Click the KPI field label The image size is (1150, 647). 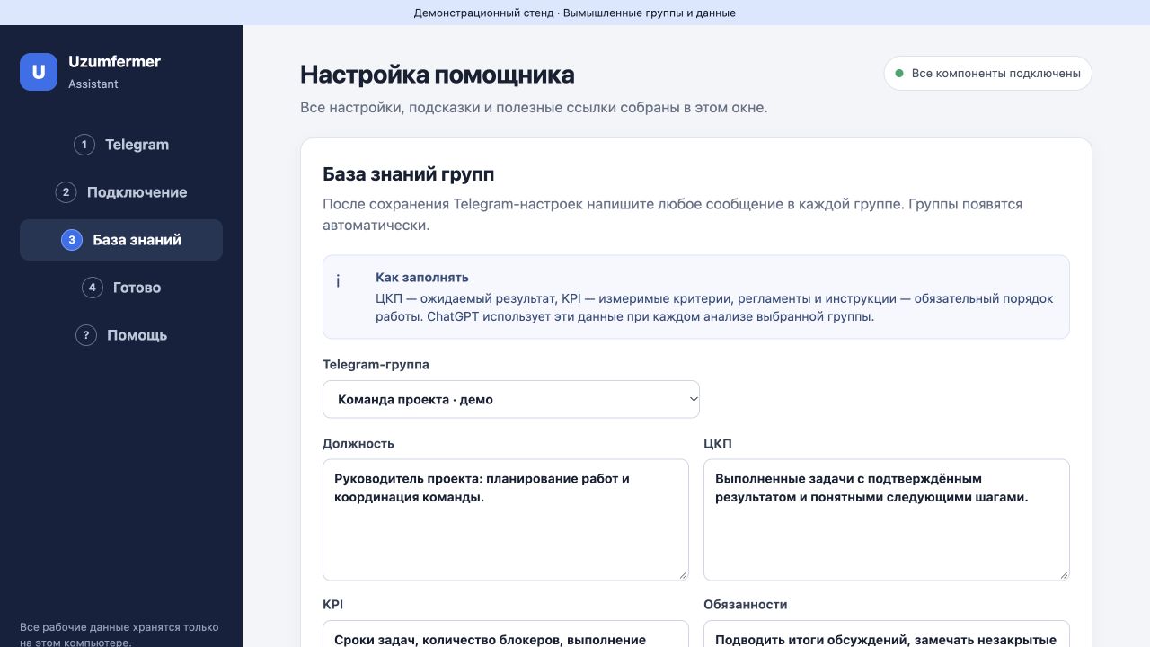[332, 605]
